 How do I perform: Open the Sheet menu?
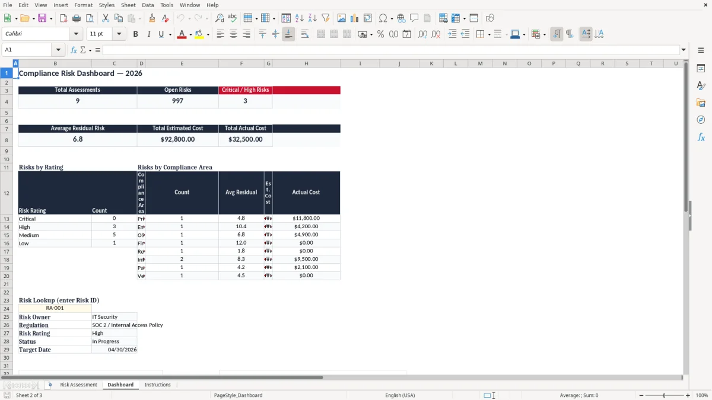click(x=128, y=5)
